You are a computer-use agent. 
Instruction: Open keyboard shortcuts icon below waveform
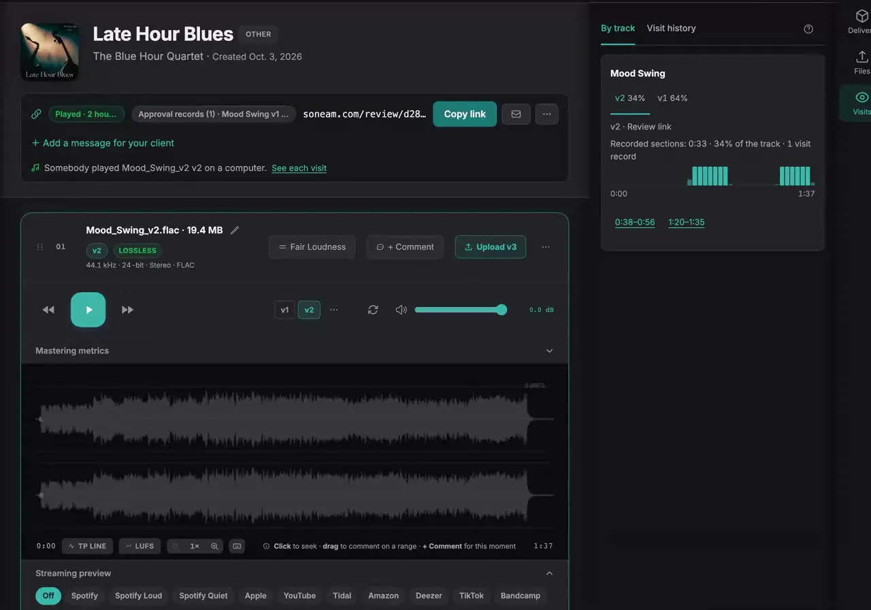236,546
